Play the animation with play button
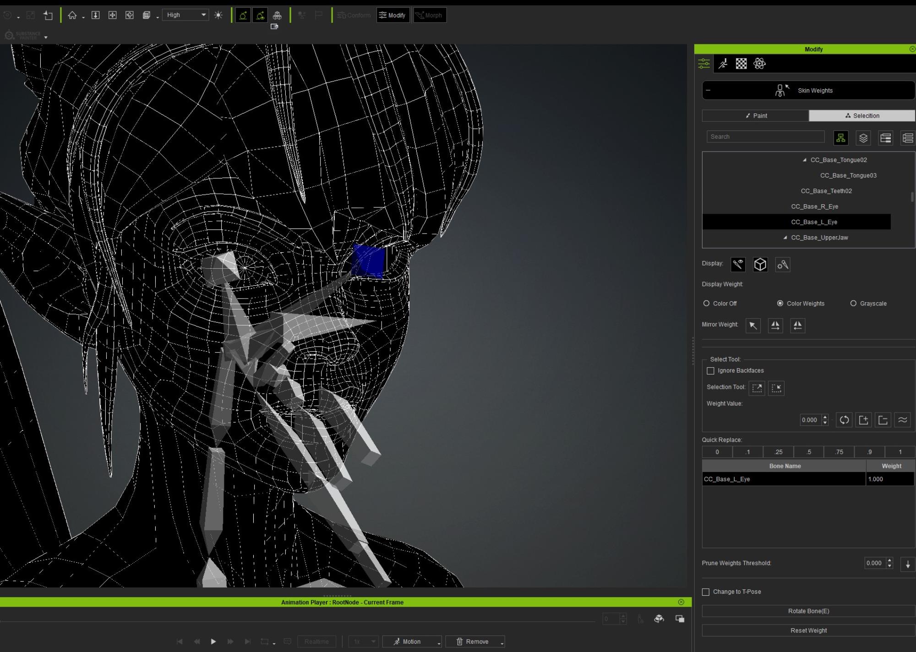 213,641
